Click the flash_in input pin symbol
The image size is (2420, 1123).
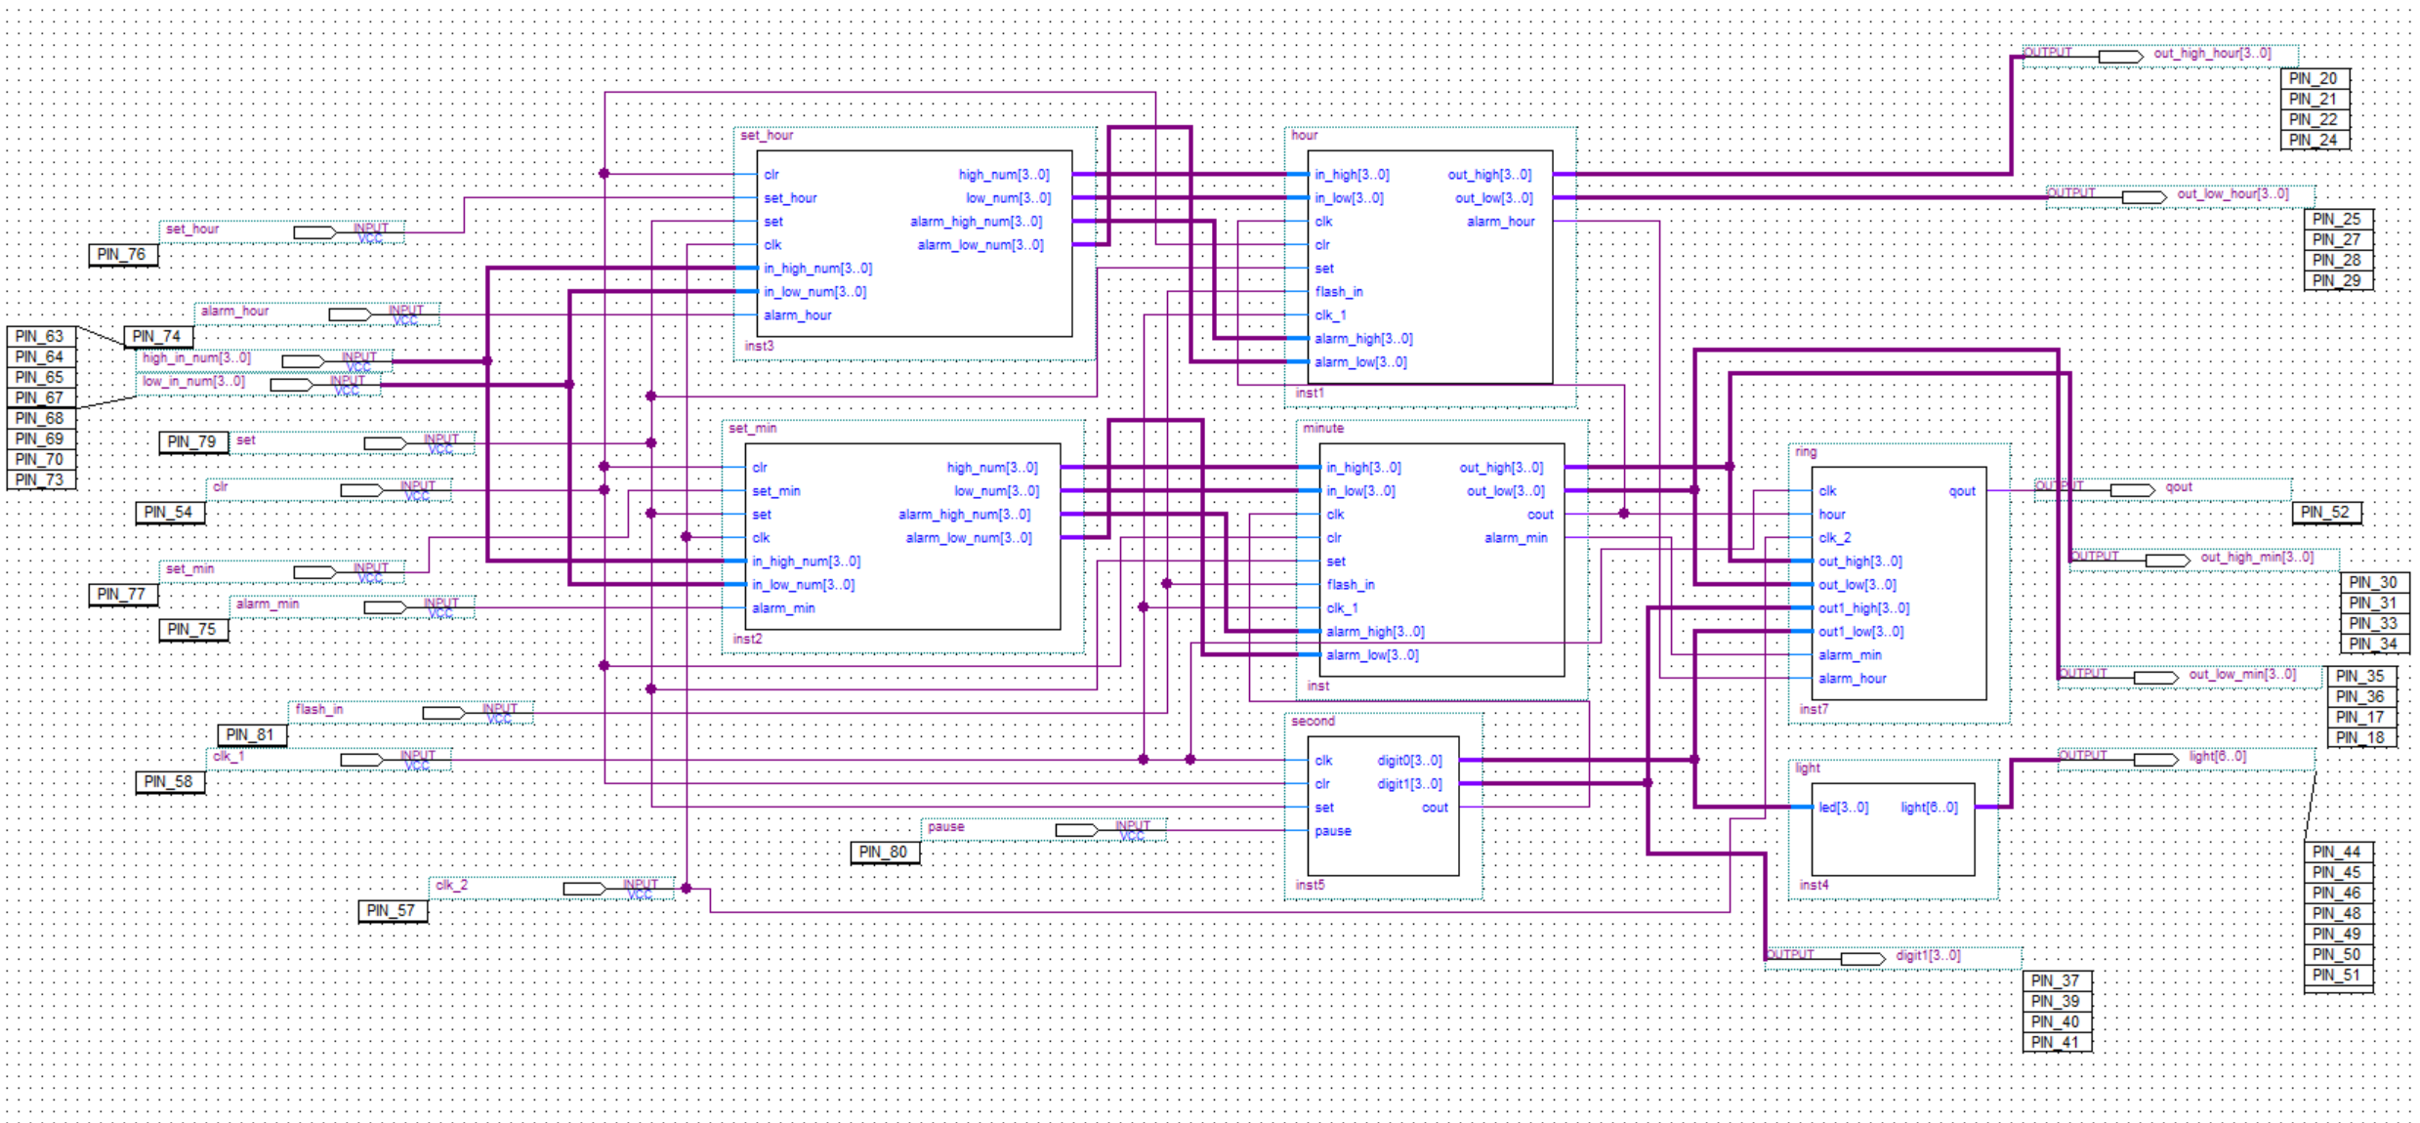(443, 713)
